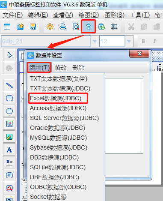Click database refresh icon with green check
Image resolution: width=163 pixels, height=201 pixels.
tap(101, 27)
